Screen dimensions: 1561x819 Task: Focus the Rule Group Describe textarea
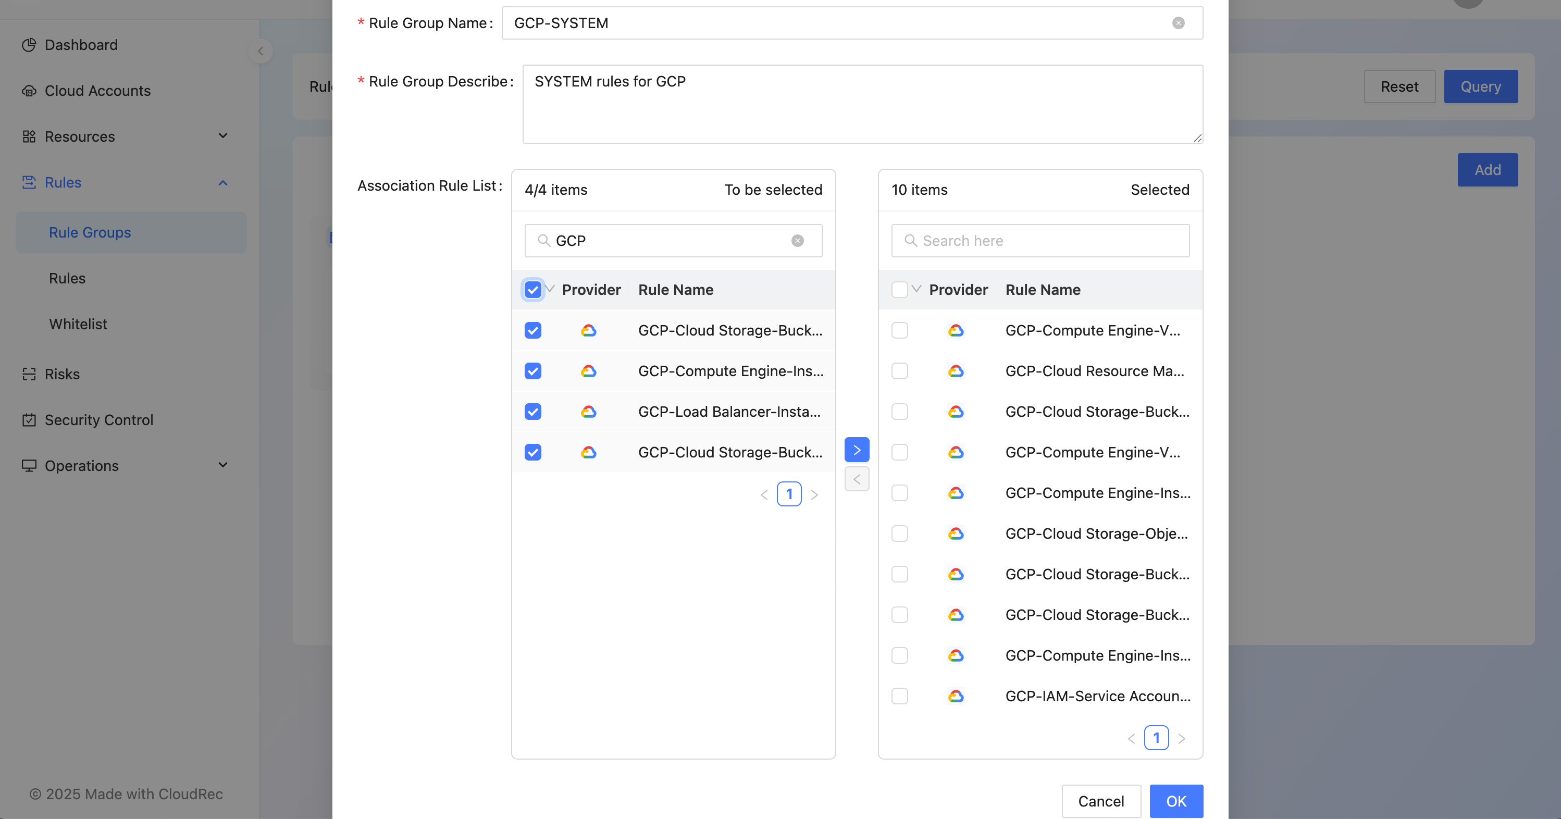862,104
